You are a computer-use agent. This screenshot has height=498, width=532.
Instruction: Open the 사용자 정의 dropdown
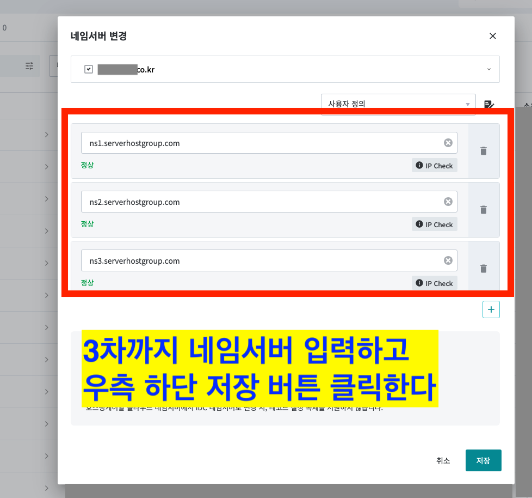click(398, 104)
